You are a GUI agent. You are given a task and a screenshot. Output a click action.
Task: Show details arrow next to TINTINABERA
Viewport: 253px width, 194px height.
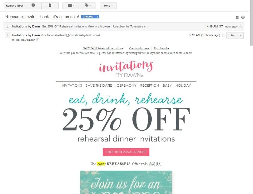37,40
